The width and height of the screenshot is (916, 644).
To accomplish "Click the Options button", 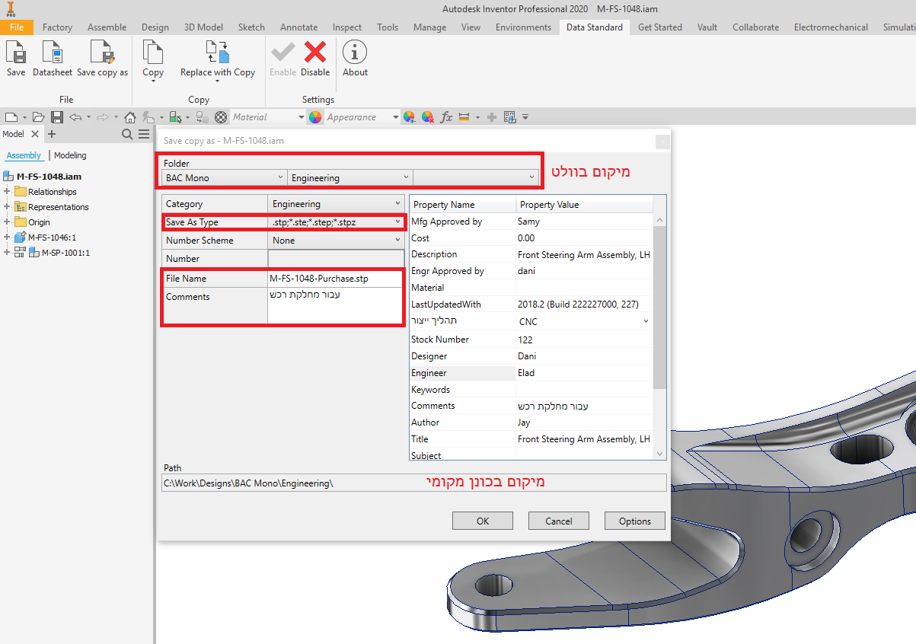I will coord(635,521).
